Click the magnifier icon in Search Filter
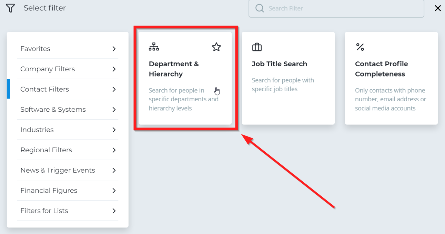Image resolution: width=445 pixels, height=234 pixels. coord(259,8)
